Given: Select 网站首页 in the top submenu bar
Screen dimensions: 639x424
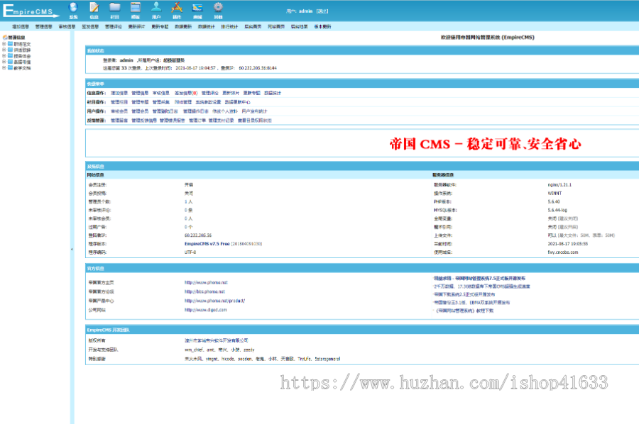Looking at the screenshot, I should (x=276, y=26).
